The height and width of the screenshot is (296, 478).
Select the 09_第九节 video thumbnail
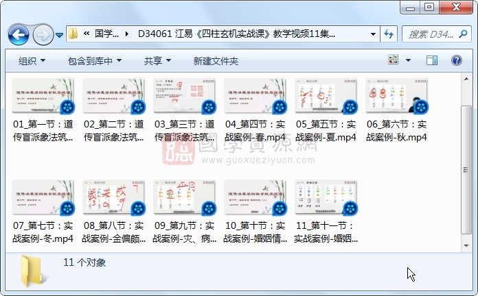pos(185,197)
